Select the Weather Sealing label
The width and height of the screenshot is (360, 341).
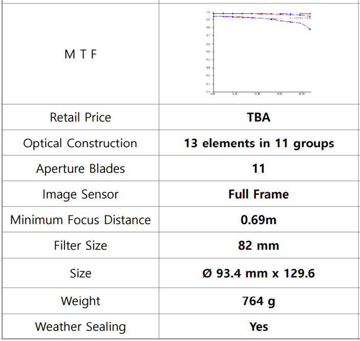[80, 327]
